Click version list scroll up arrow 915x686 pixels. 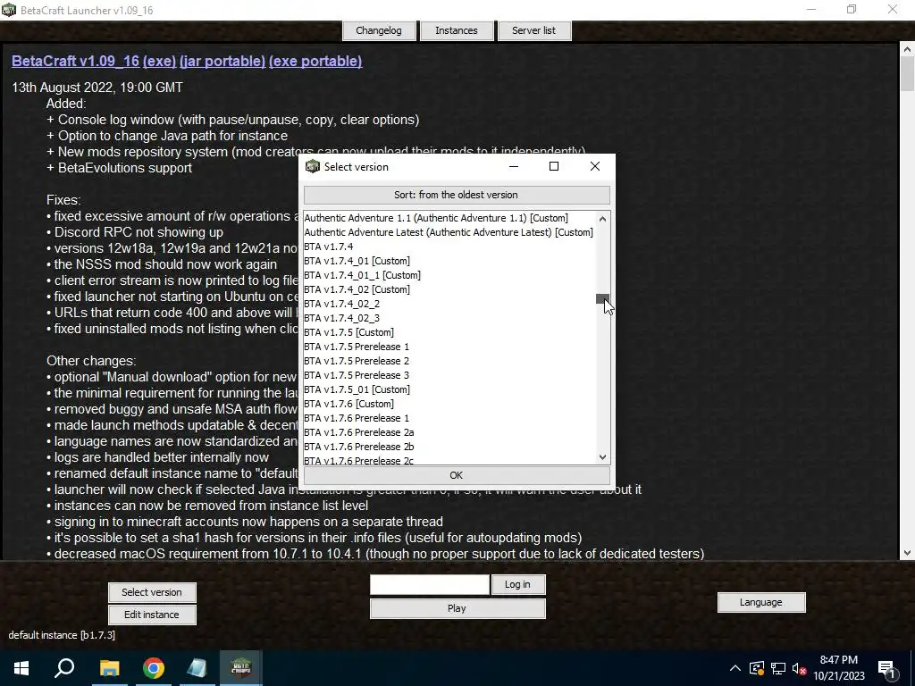click(603, 219)
